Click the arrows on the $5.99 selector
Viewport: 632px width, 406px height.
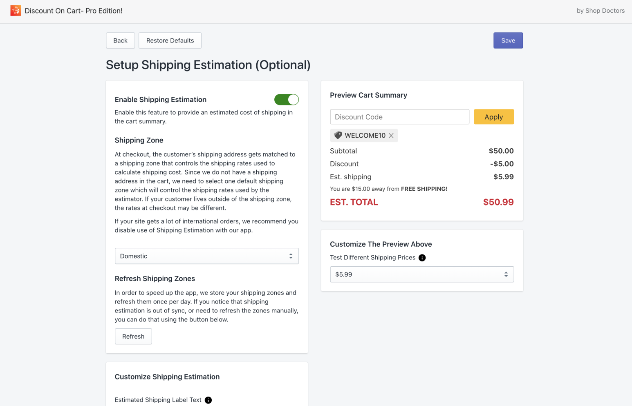pyautogui.click(x=506, y=274)
